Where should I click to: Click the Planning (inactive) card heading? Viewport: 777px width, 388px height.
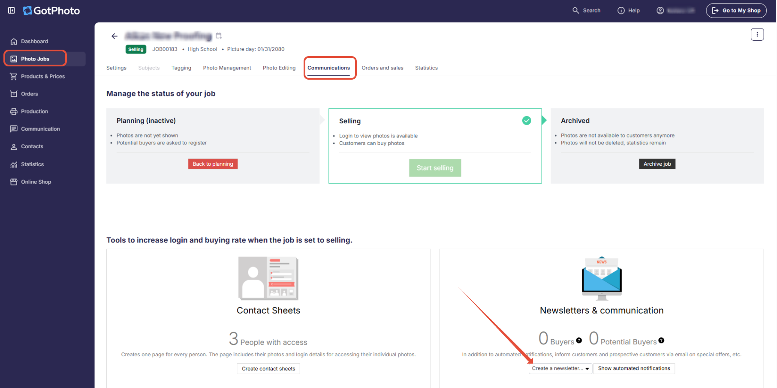tap(146, 121)
